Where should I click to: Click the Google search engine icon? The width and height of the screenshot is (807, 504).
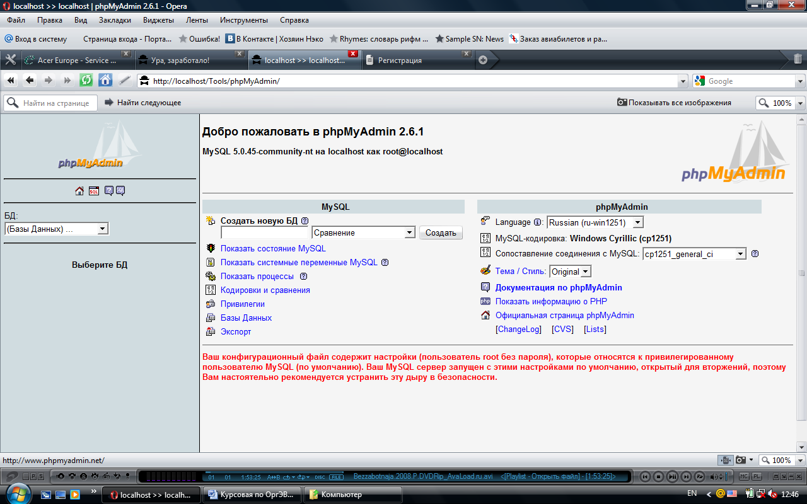(700, 81)
